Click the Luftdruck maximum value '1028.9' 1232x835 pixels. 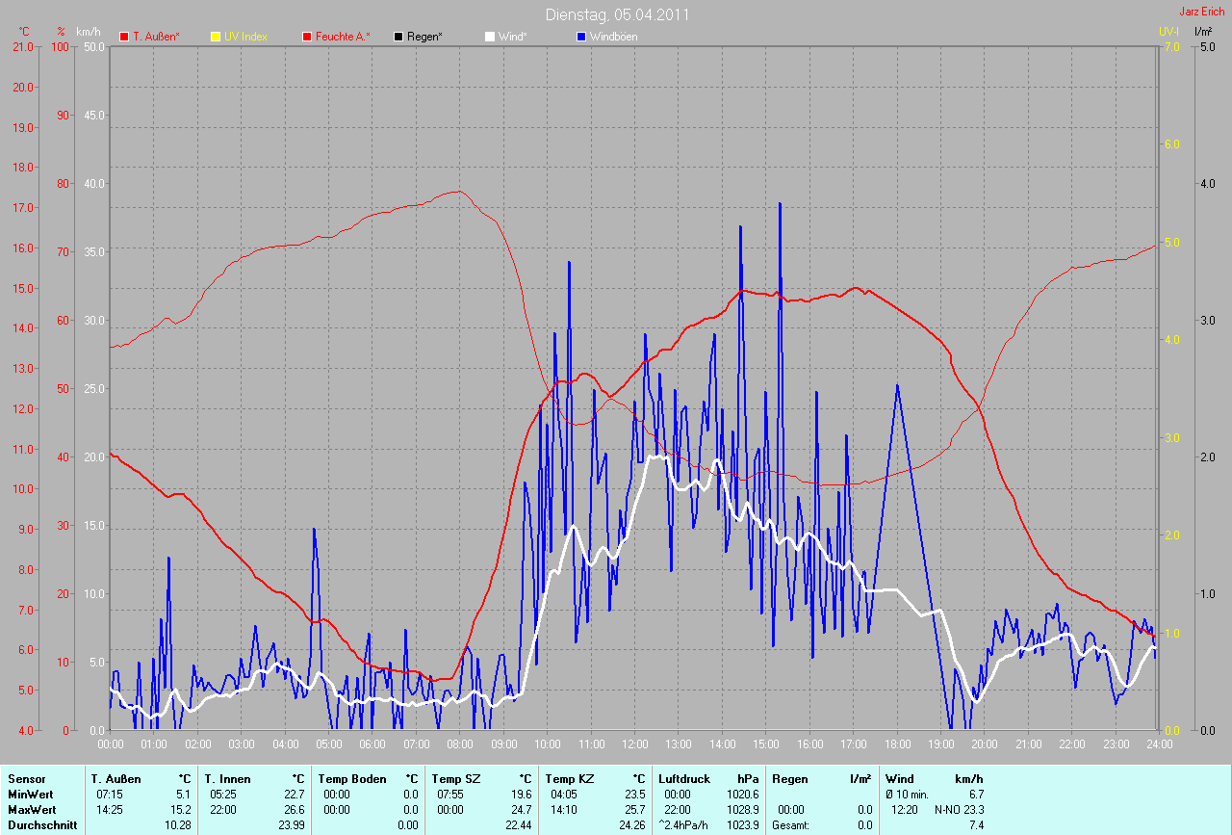coord(742,810)
